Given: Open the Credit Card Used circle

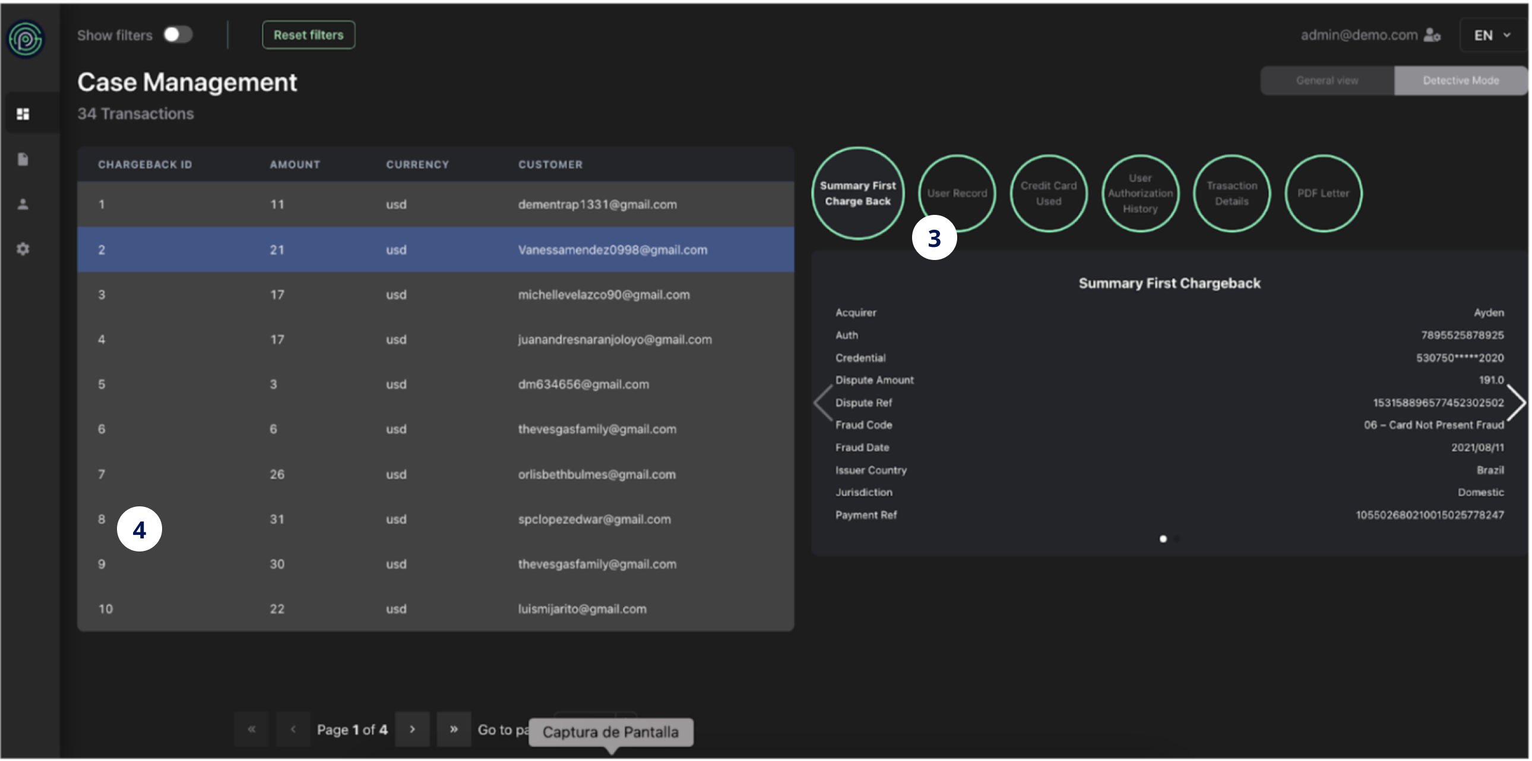Looking at the screenshot, I should (1049, 194).
